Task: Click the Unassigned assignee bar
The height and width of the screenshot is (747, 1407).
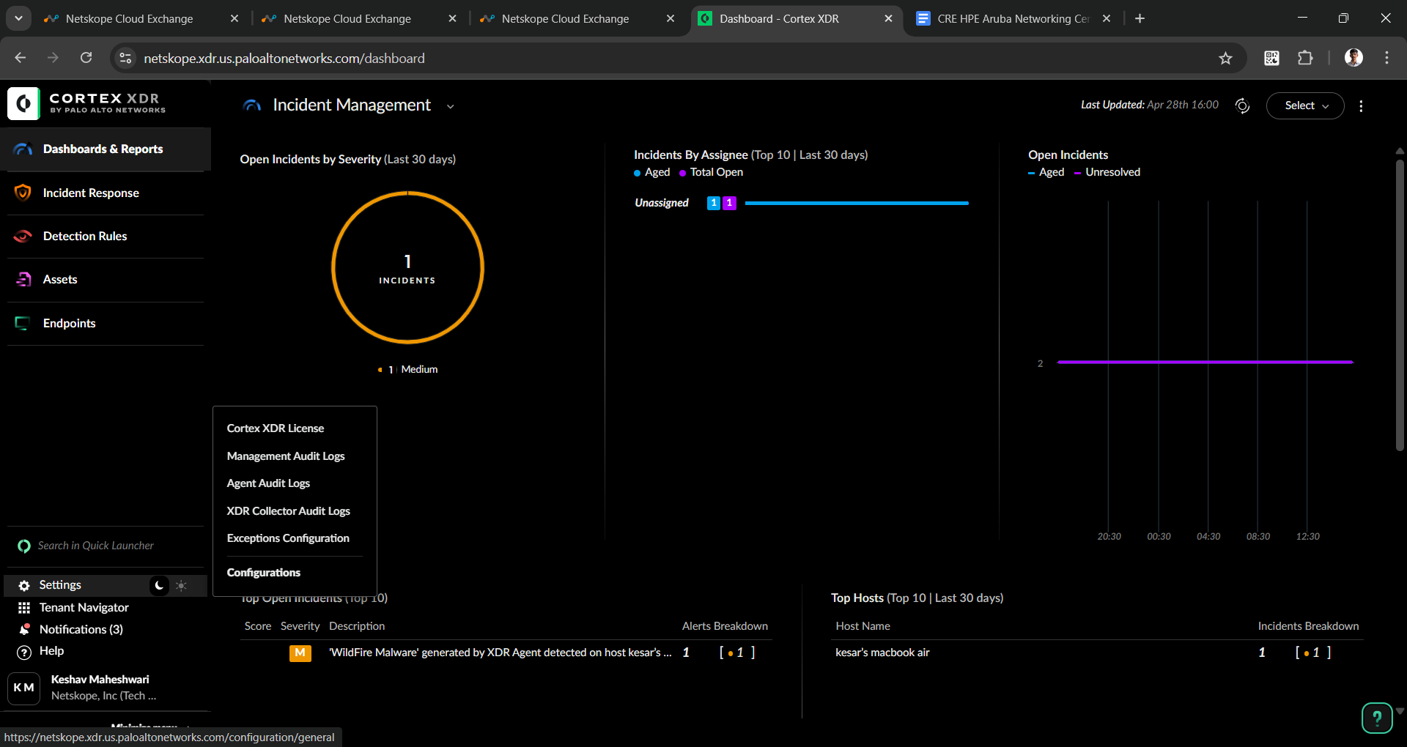Action: [x=857, y=203]
